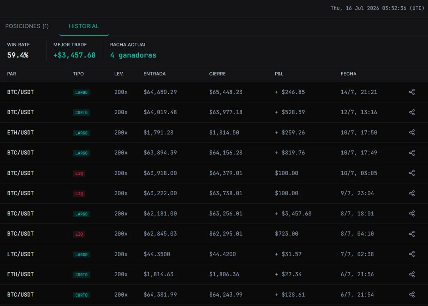Click the CIERRE column header
This screenshot has width=428, height=306.
coord(217,74)
